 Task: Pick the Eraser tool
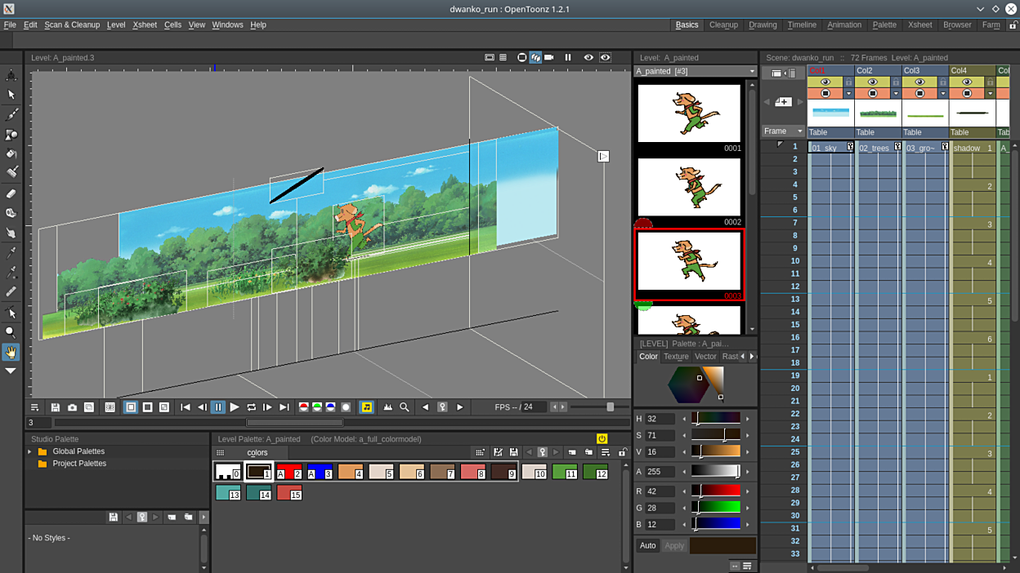pyautogui.click(x=11, y=193)
